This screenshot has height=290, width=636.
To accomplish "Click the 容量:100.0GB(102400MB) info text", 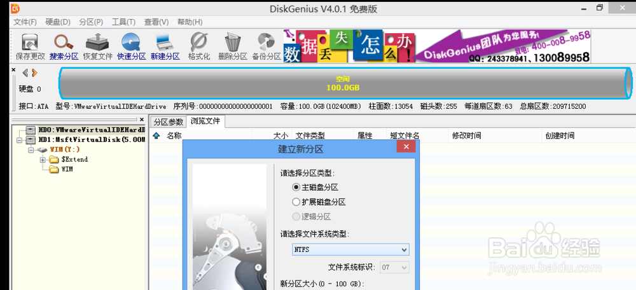I will (321, 106).
